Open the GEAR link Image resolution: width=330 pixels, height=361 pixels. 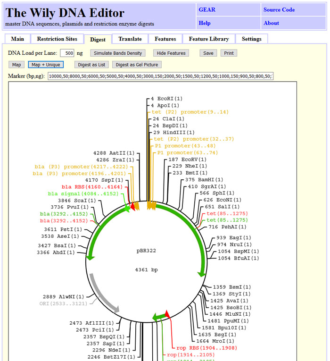point(207,9)
